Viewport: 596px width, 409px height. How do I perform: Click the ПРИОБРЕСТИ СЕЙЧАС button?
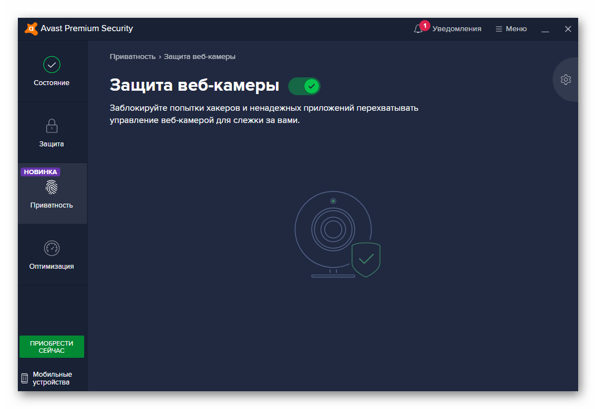(x=52, y=347)
